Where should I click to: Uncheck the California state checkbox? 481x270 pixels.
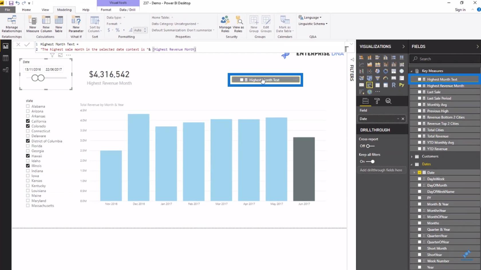(x=28, y=121)
